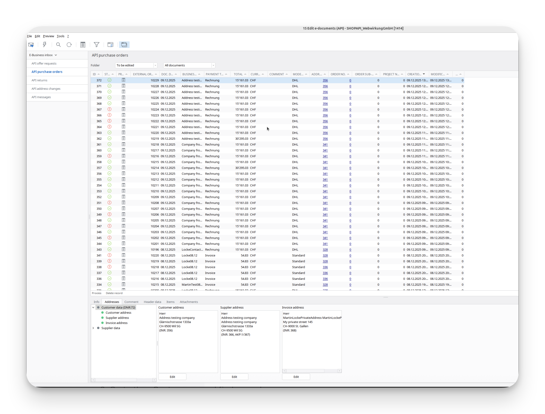Viewport: 545px width, 414px height.
Task: Click the circular refresh icon
Action: 69,45
